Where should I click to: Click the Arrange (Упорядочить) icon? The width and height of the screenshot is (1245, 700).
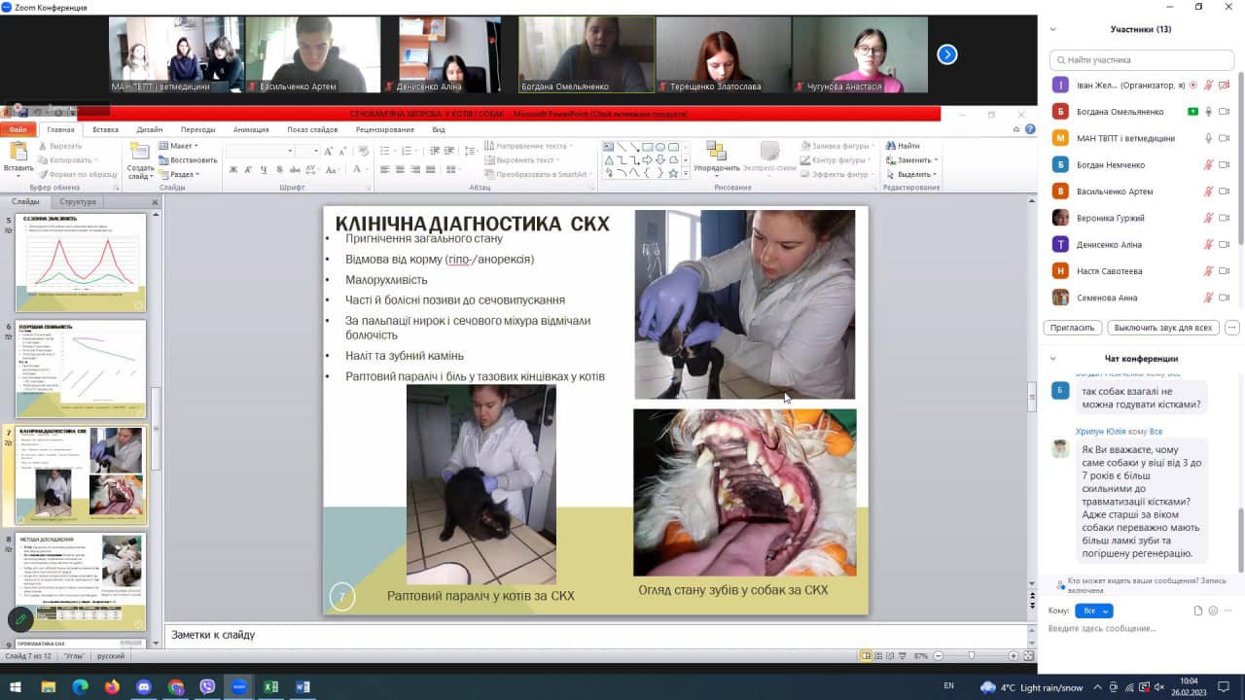point(717,152)
